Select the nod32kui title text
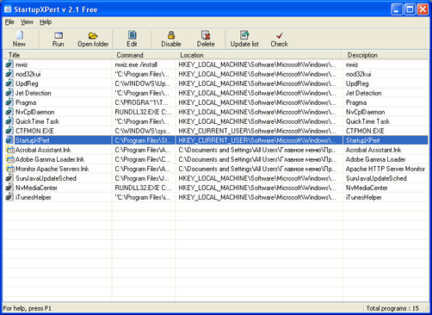This screenshot has height=315, width=432. 28,74
